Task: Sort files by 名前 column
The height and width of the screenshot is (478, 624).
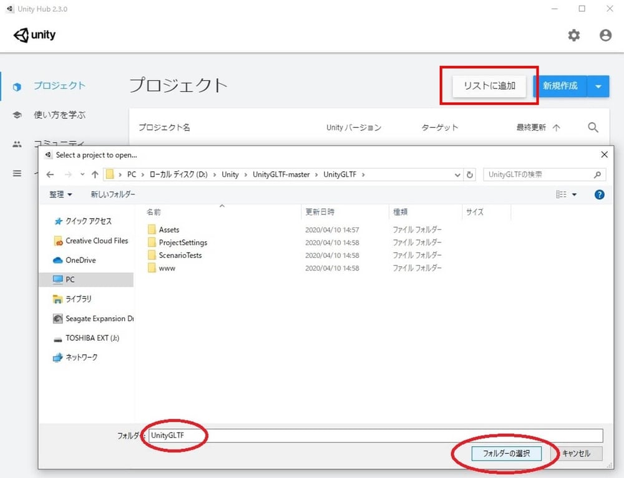Action: [x=154, y=212]
